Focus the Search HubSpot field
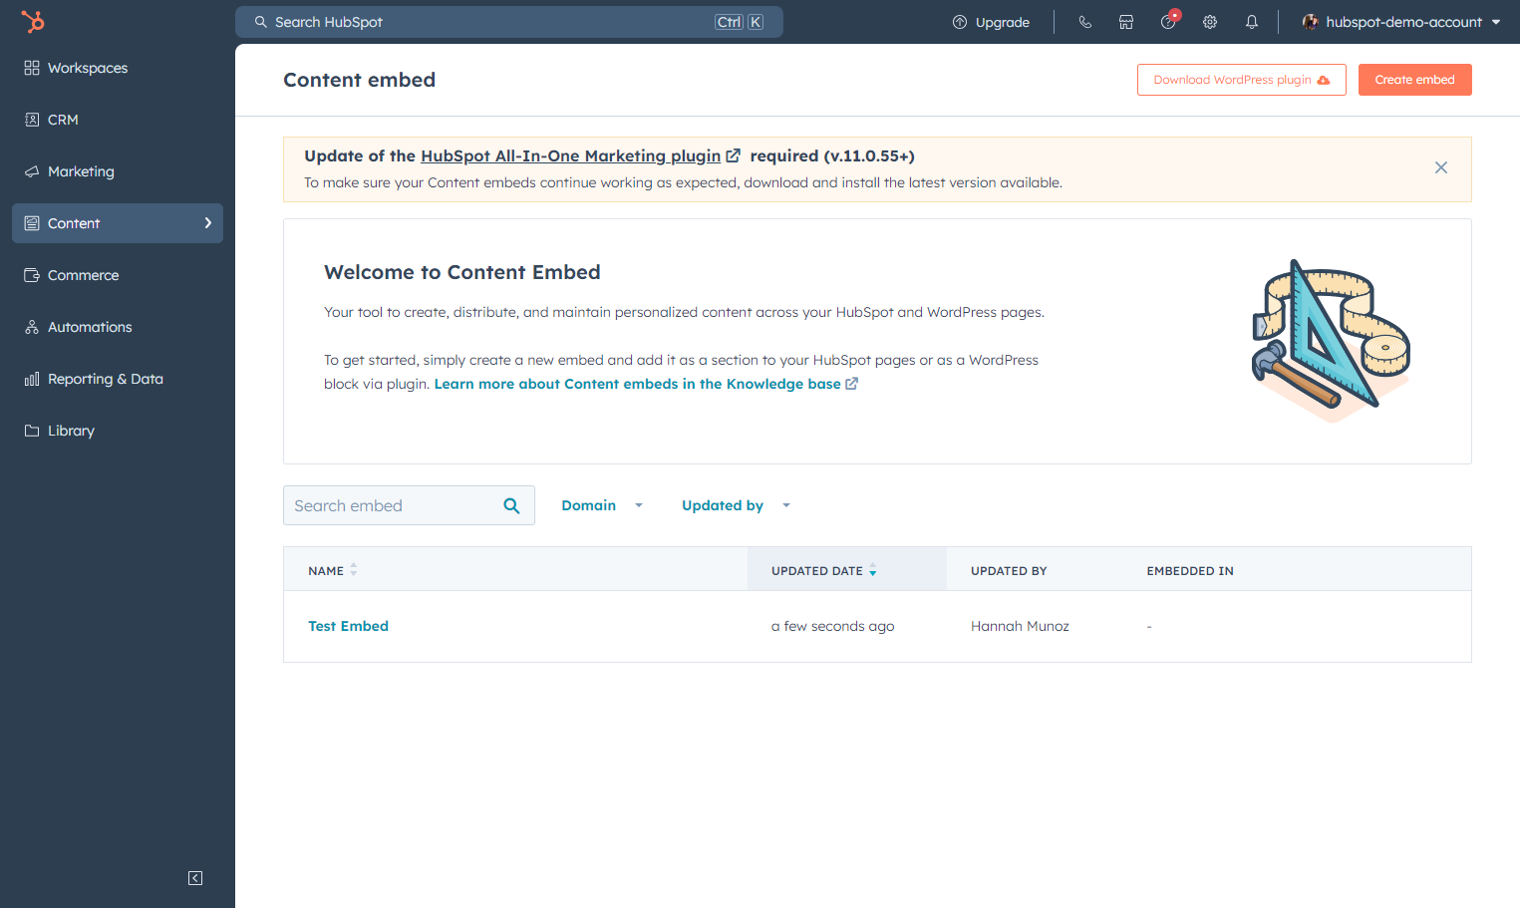Image resolution: width=1520 pixels, height=908 pixels. pyautogui.click(x=508, y=22)
